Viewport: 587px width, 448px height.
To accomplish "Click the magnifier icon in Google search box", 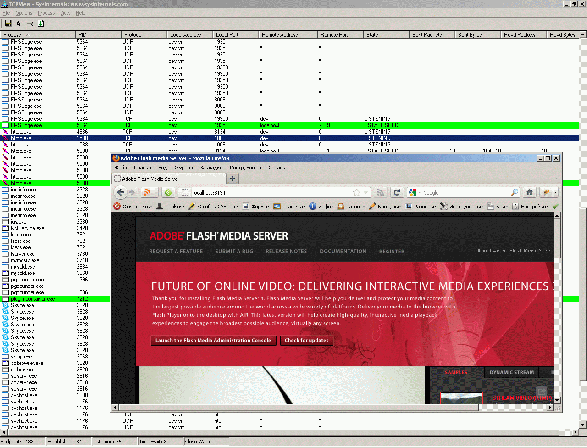I will (x=515, y=192).
